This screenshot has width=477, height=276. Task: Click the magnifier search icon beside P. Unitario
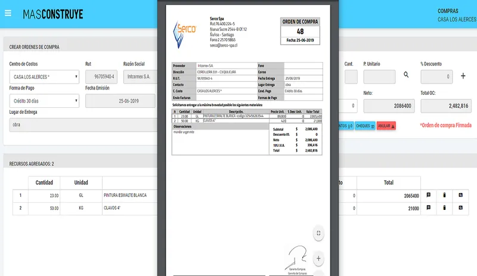coord(406,75)
